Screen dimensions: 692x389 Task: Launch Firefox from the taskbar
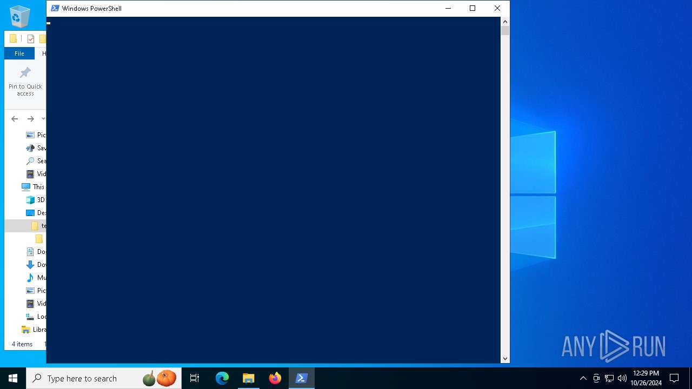tap(275, 378)
